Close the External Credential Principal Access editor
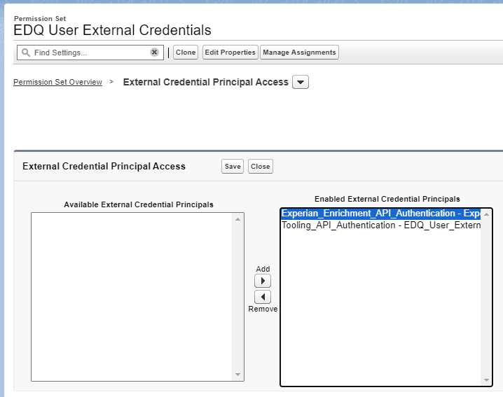503x397 pixels. pos(260,167)
